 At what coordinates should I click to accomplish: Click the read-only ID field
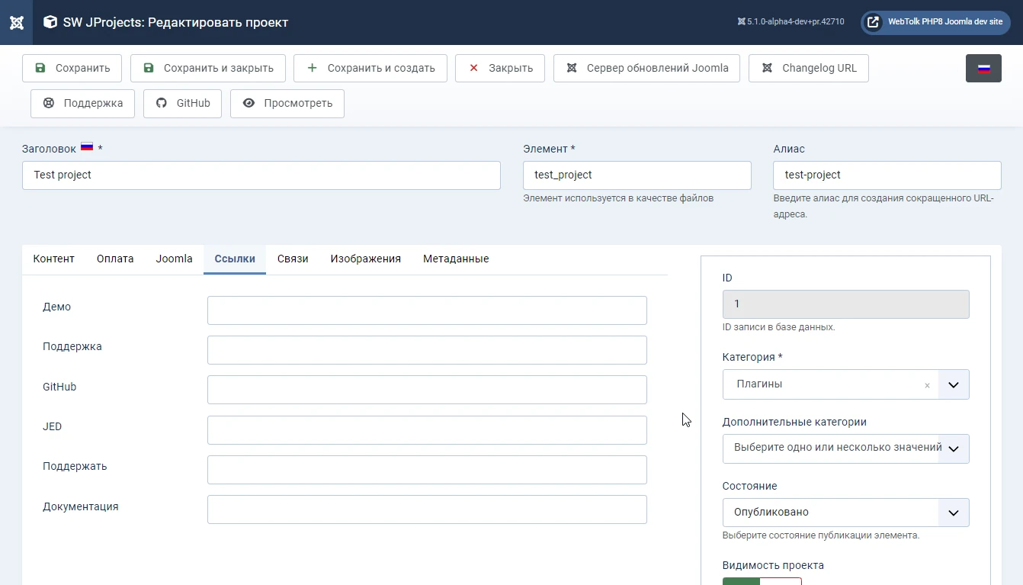pos(846,304)
